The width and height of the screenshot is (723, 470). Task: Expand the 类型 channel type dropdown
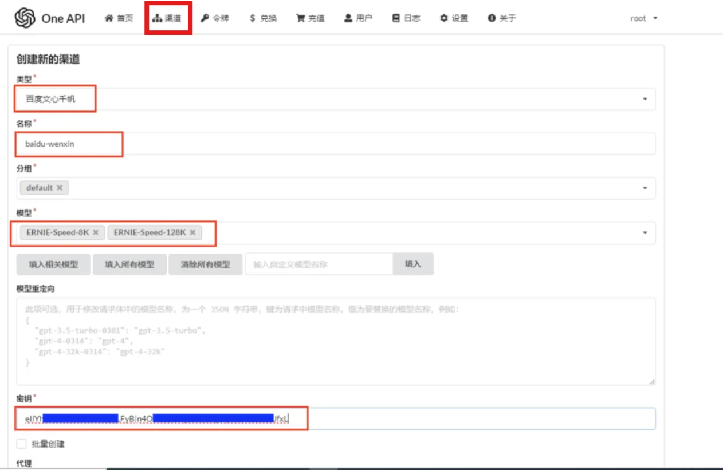(x=645, y=99)
